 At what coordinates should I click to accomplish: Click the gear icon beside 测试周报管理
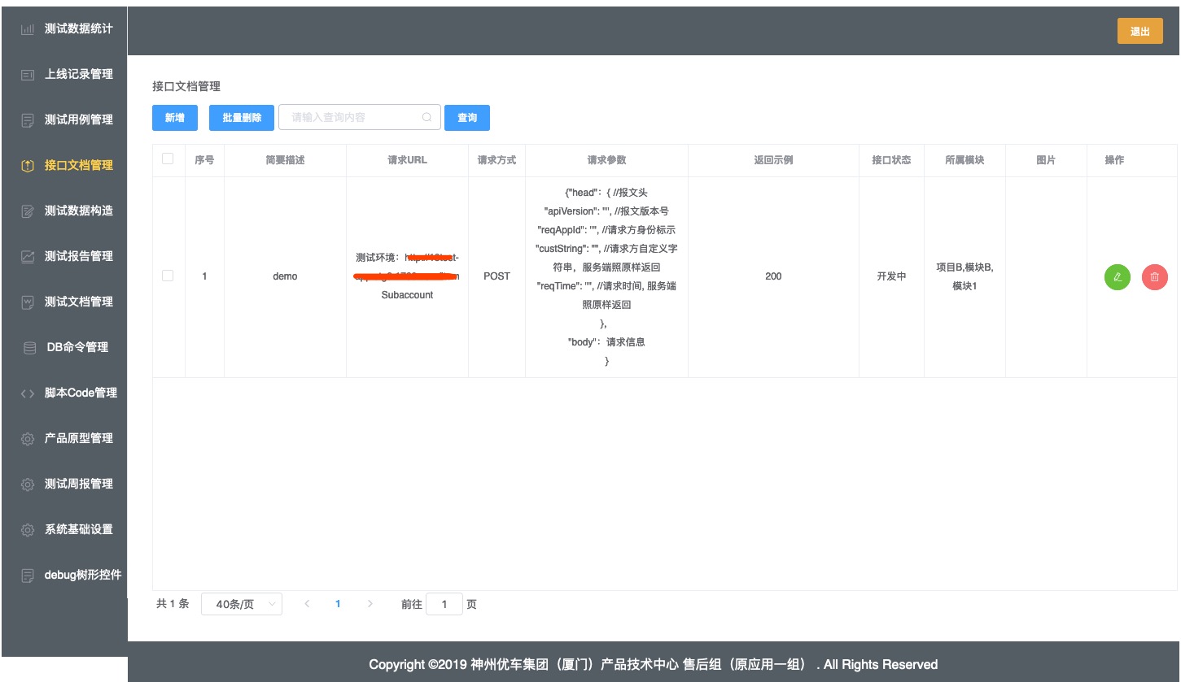28,484
